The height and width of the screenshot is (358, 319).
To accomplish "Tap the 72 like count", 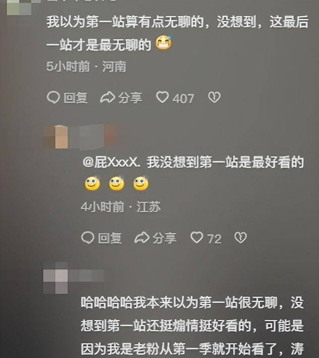I will coord(214,239).
